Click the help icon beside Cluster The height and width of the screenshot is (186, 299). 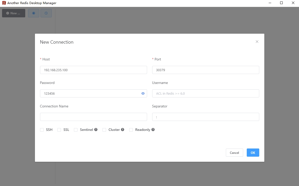pos(123,130)
